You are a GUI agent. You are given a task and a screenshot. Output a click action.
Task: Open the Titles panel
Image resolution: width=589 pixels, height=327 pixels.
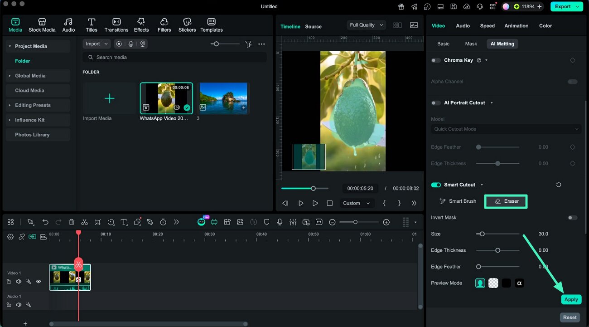click(x=92, y=25)
